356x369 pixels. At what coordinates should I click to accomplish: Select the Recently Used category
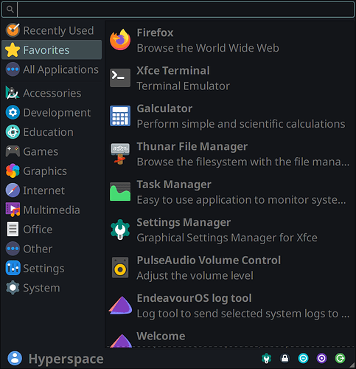point(52,30)
